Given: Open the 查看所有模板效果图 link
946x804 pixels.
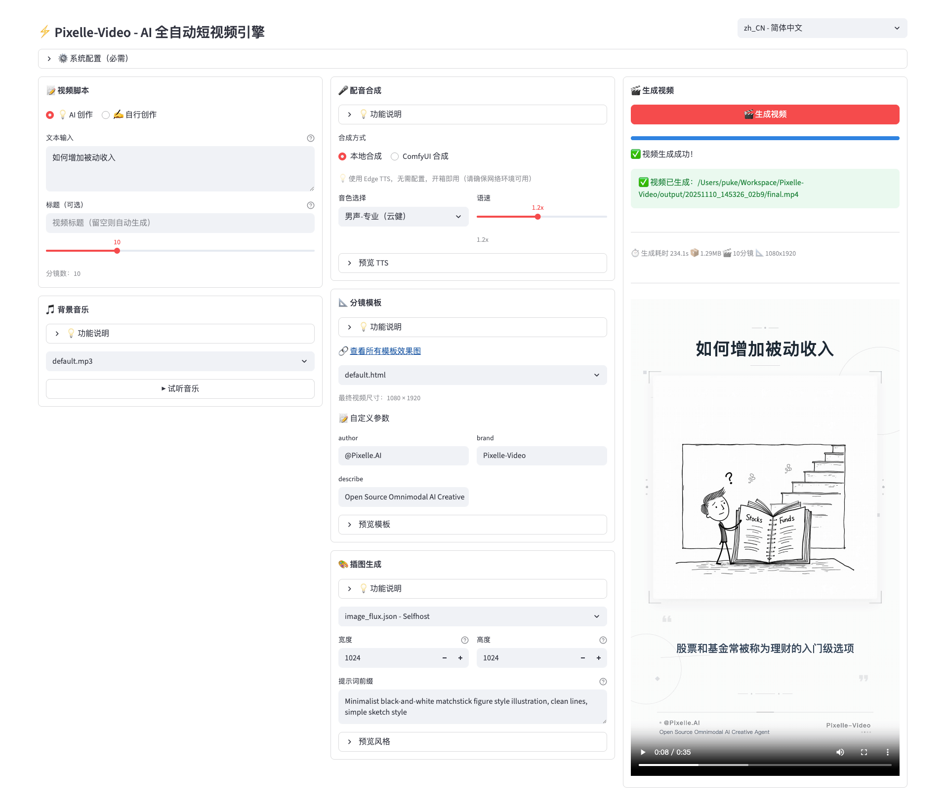Looking at the screenshot, I should pyautogui.click(x=385, y=351).
